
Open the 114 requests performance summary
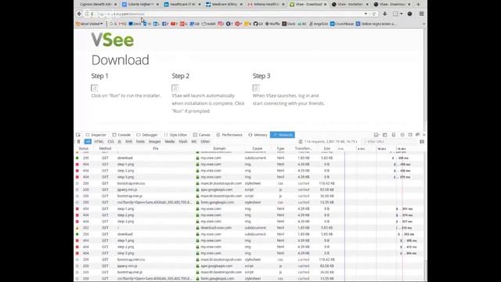coord(328,142)
